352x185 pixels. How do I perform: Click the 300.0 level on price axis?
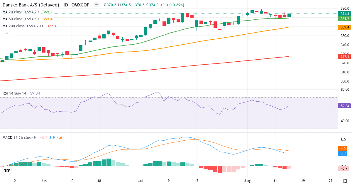tap(345, 81)
